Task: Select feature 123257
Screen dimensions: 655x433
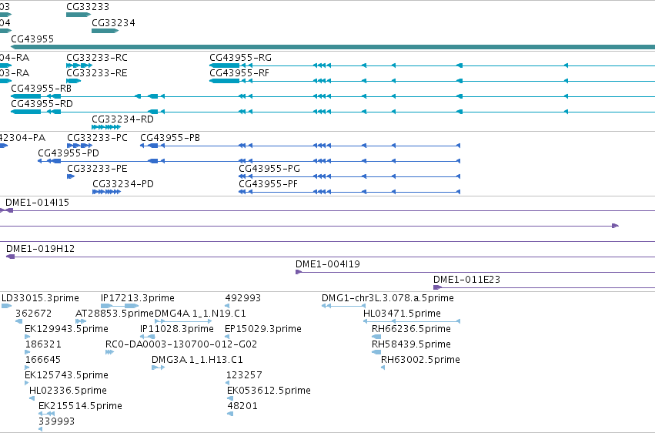Action: pyautogui.click(x=244, y=375)
